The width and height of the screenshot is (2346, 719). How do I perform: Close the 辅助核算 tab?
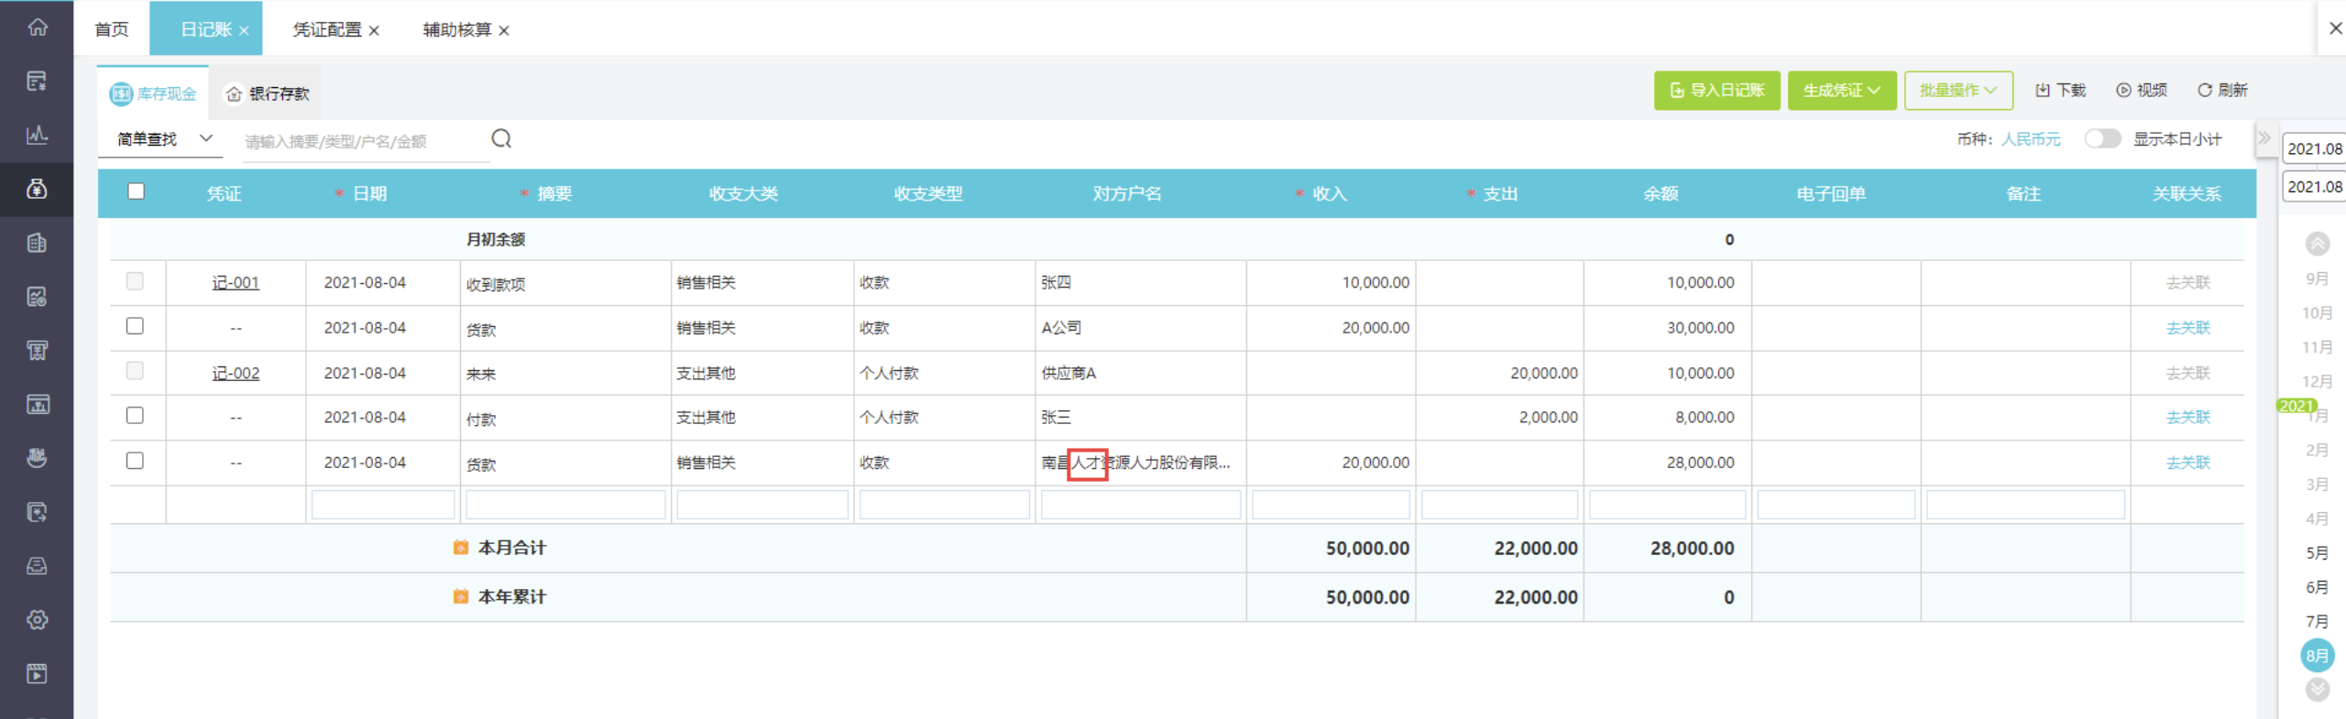504,30
